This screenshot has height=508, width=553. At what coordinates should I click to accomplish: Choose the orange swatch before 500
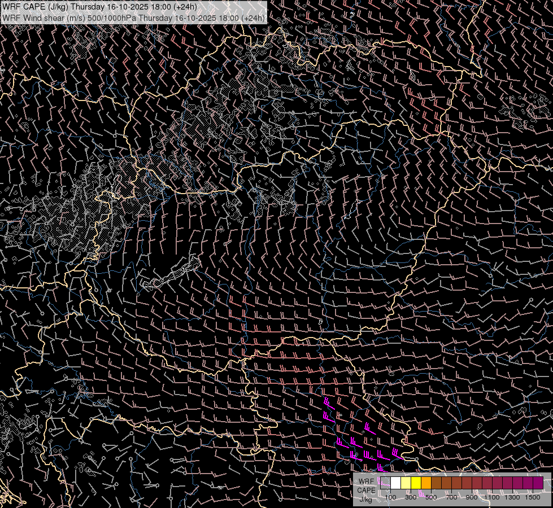426,483
